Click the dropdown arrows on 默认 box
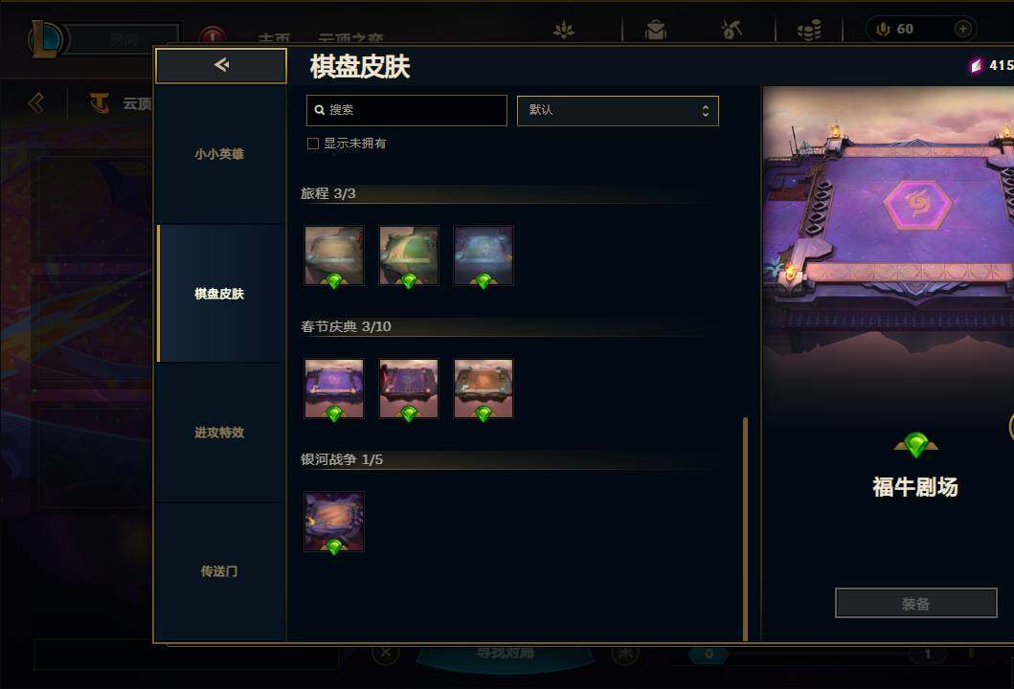The width and height of the screenshot is (1014, 689). coord(705,110)
